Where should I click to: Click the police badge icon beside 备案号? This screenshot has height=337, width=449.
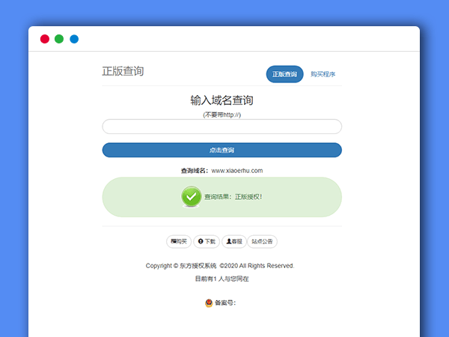click(209, 303)
